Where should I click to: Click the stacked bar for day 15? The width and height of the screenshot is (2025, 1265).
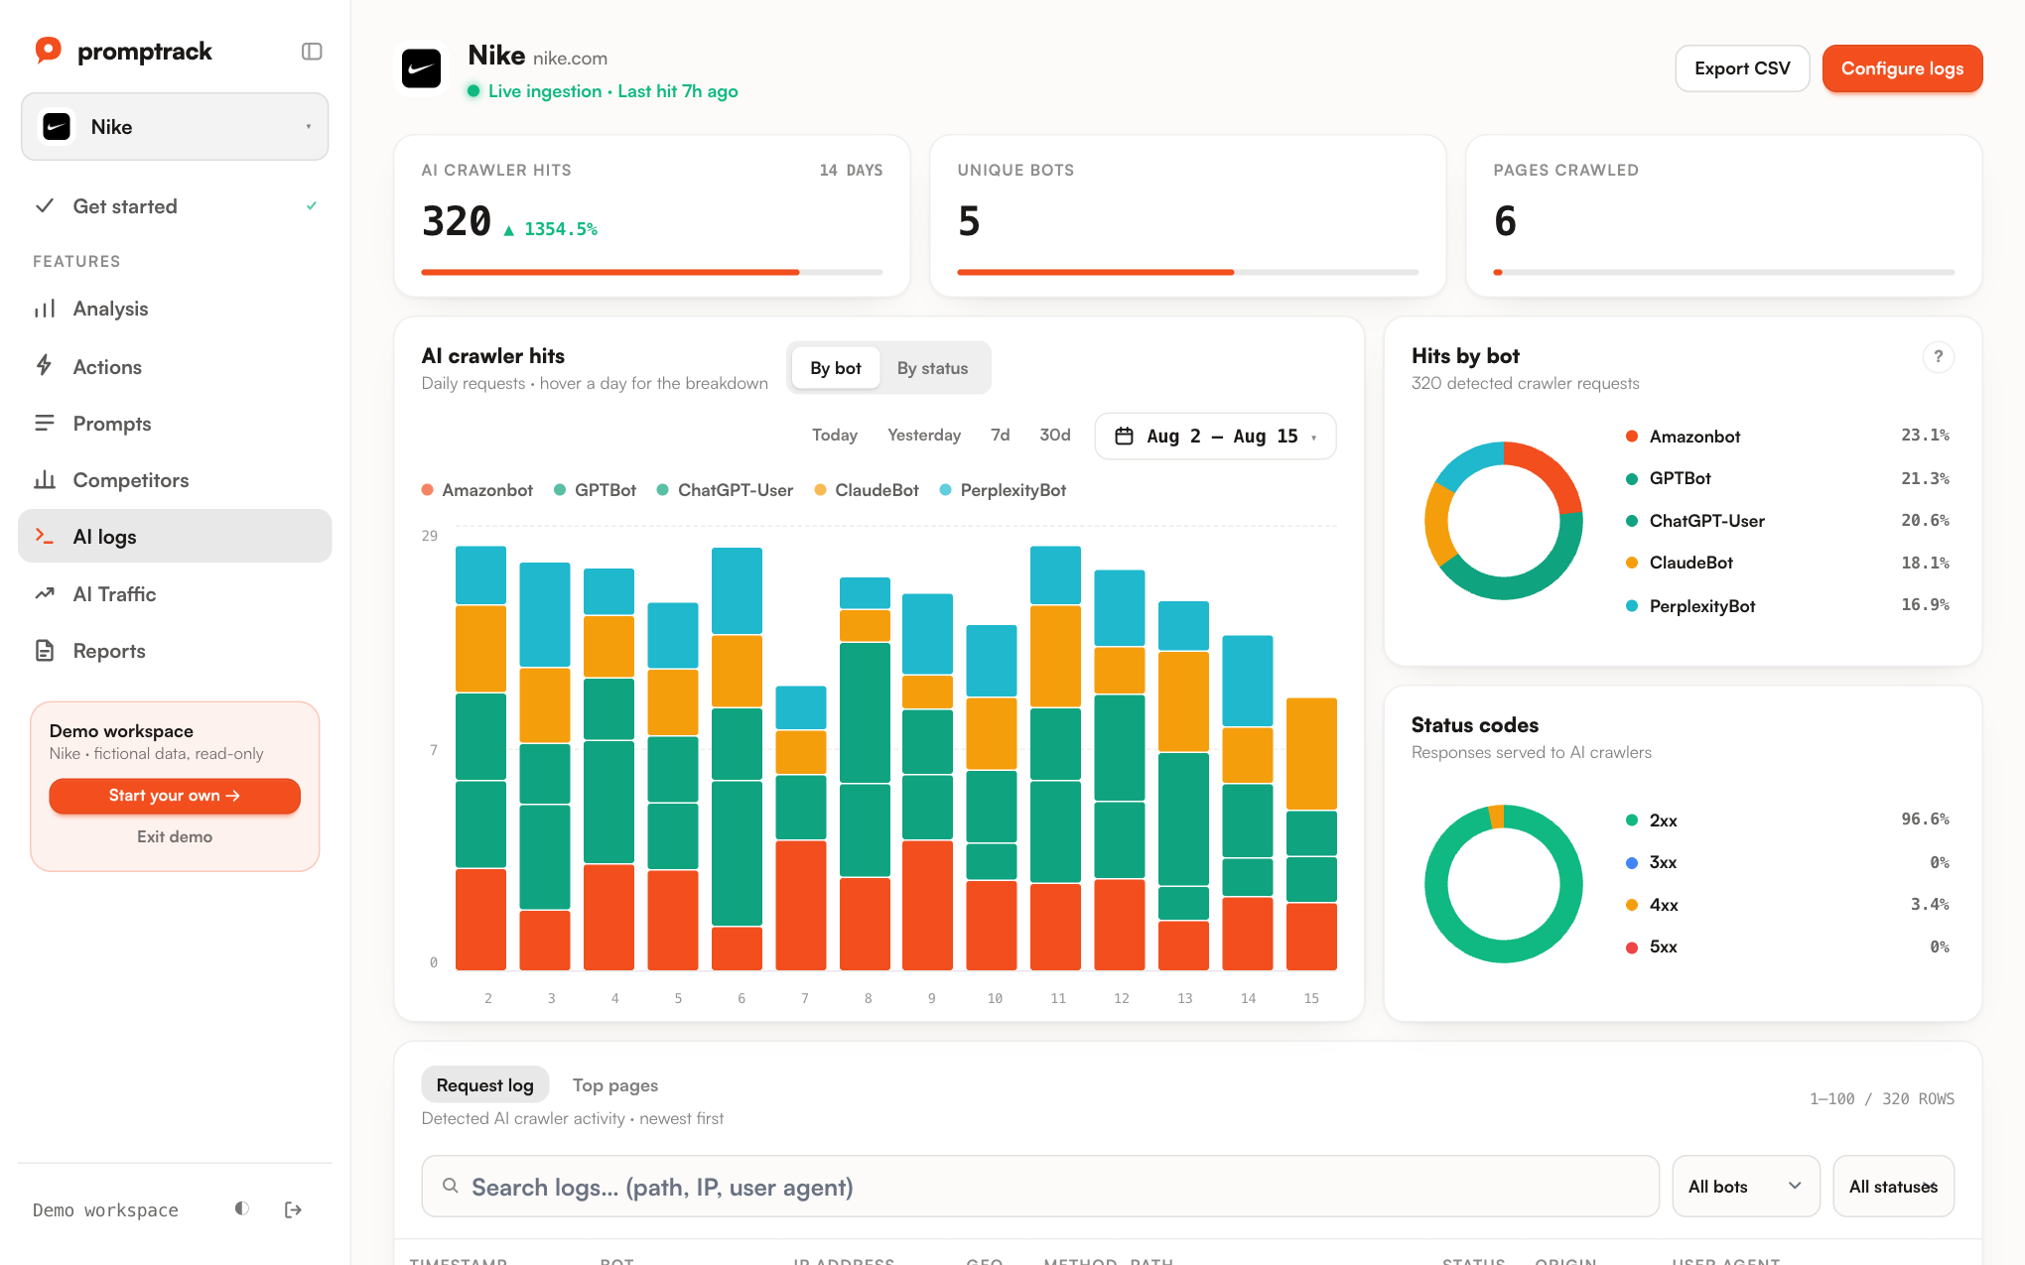click(1311, 834)
